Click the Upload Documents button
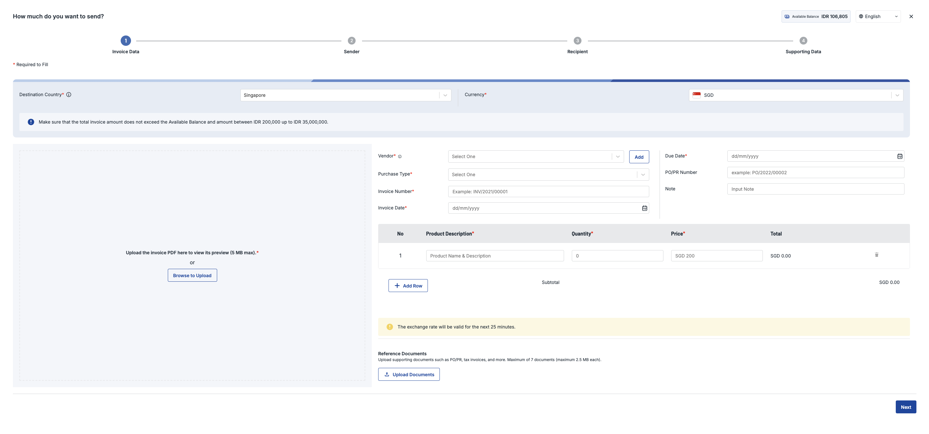Image resolution: width=929 pixels, height=434 pixels. 409,375
